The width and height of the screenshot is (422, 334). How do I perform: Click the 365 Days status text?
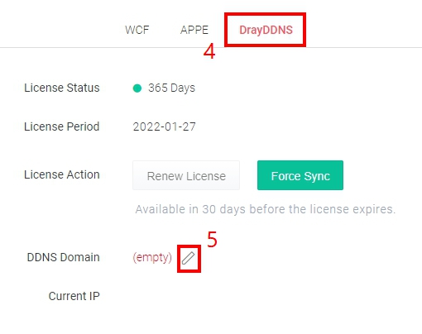click(171, 88)
